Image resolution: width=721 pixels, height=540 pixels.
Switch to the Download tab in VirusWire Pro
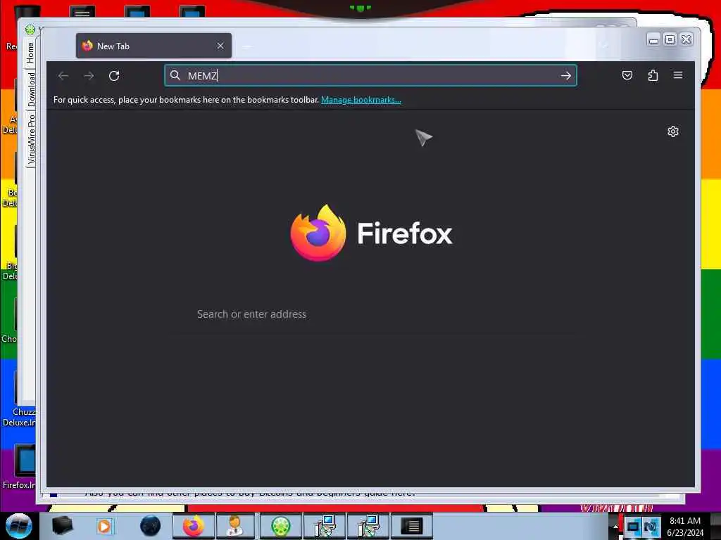31,89
